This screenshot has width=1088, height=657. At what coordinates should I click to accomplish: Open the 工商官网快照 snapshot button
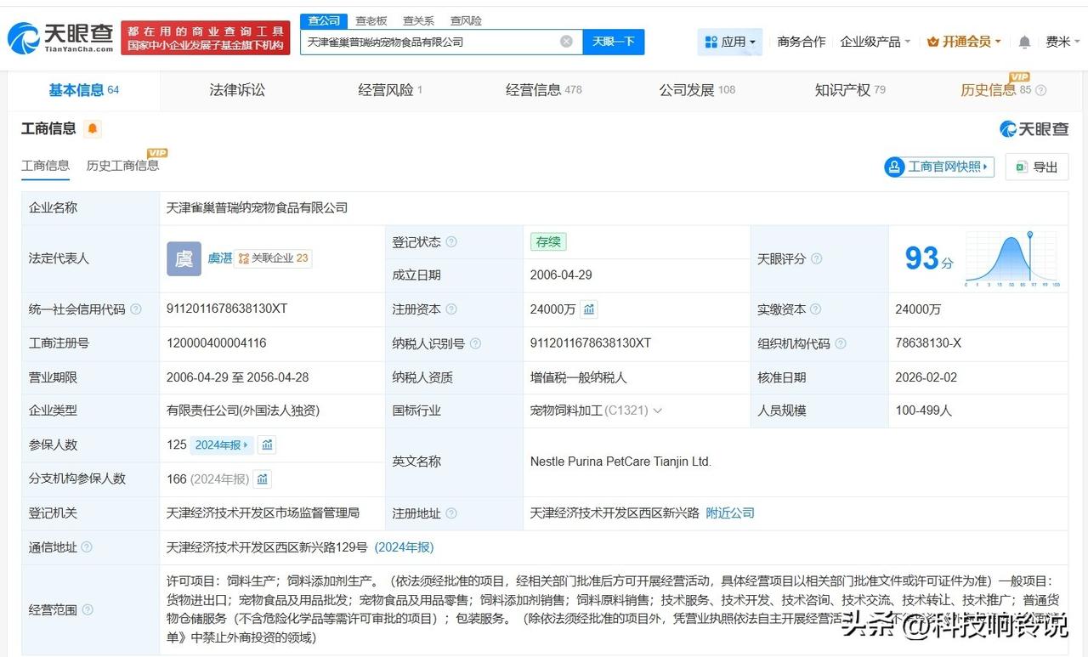click(939, 167)
